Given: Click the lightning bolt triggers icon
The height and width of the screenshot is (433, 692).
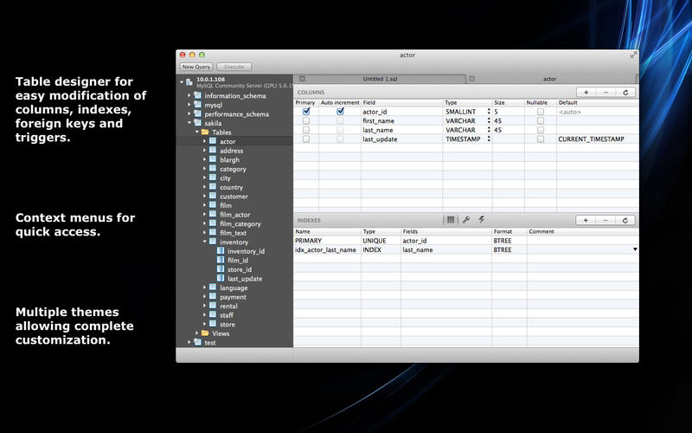Looking at the screenshot, I should click(x=481, y=220).
